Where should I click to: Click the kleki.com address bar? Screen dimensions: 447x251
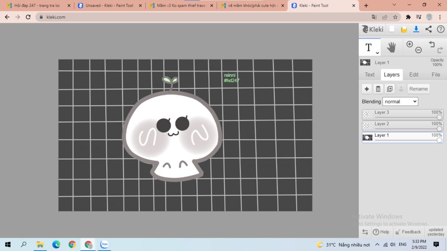[x=218, y=17]
